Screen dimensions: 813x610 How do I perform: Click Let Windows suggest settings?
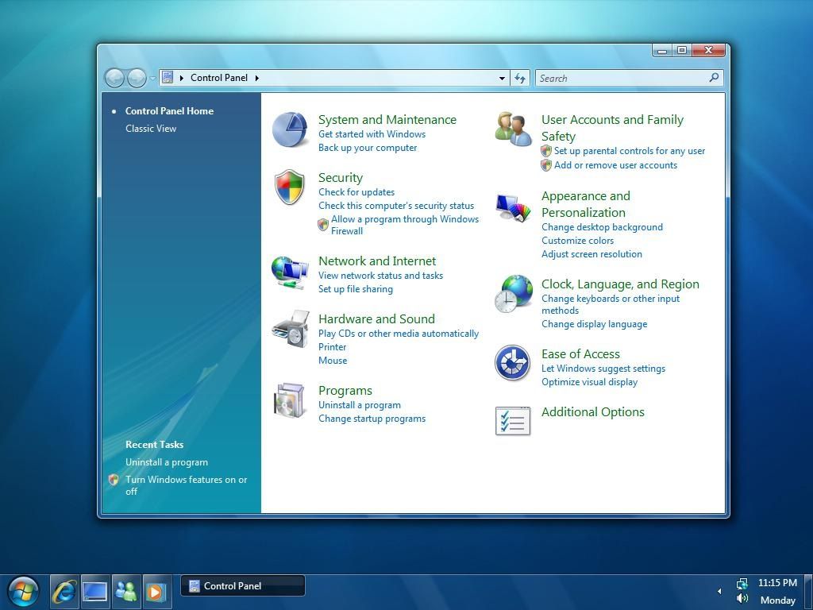[603, 369]
